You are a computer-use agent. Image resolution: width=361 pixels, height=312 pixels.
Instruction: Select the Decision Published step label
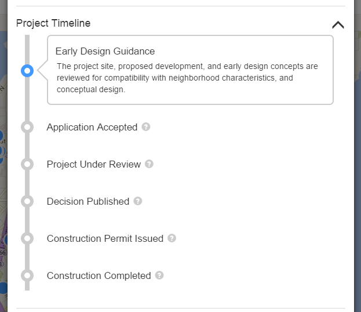pos(88,201)
